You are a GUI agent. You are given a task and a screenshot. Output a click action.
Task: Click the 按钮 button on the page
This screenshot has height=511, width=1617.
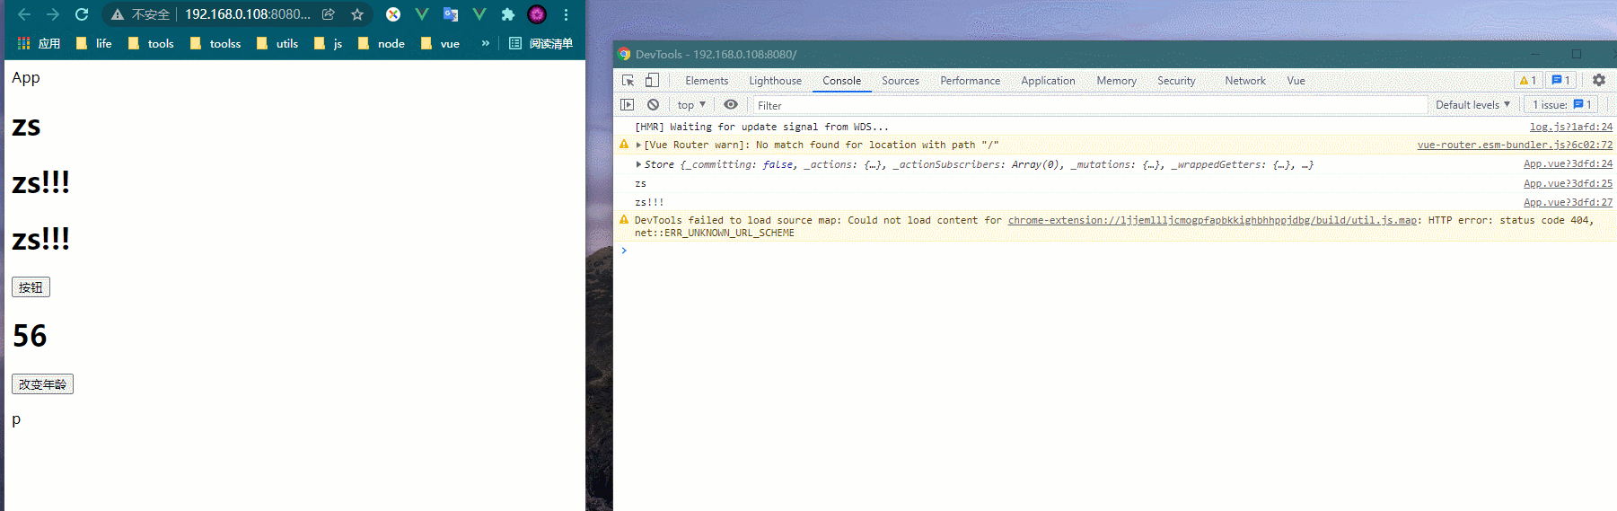(31, 287)
